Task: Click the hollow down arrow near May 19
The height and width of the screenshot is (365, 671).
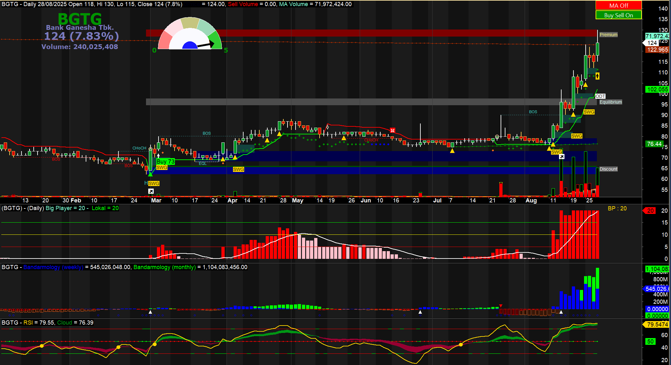Action: [327, 127]
